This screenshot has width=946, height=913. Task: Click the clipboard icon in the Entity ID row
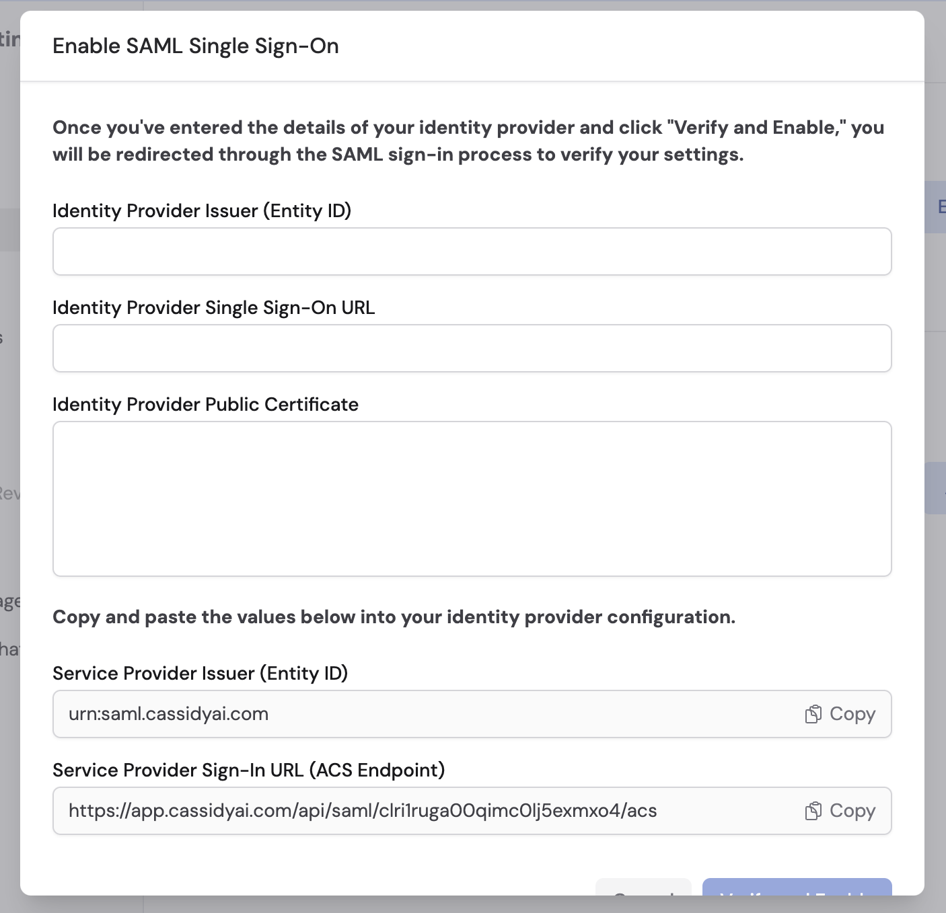click(x=814, y=714)
